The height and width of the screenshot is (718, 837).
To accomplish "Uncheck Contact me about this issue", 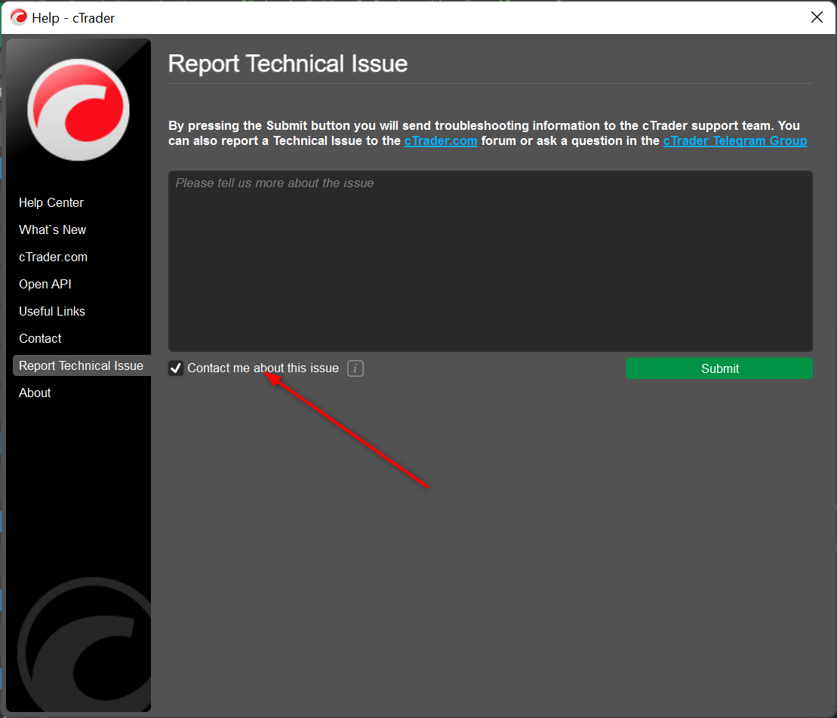I will (x=176, y=368).
